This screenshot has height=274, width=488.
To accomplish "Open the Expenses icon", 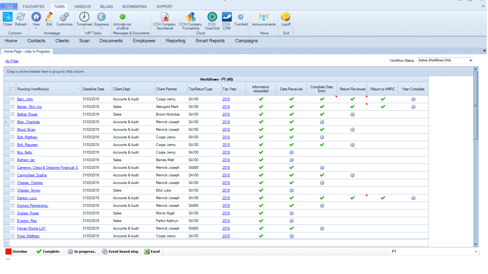I will click(101, 17).
